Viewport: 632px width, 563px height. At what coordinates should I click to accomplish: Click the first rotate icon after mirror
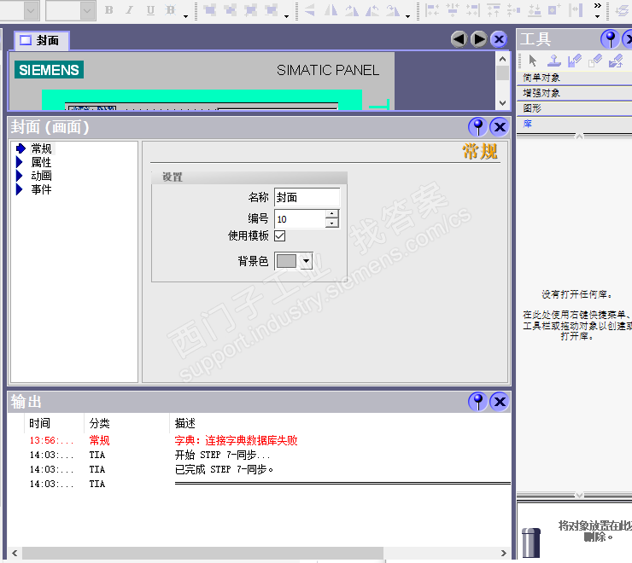pos(352,10)
